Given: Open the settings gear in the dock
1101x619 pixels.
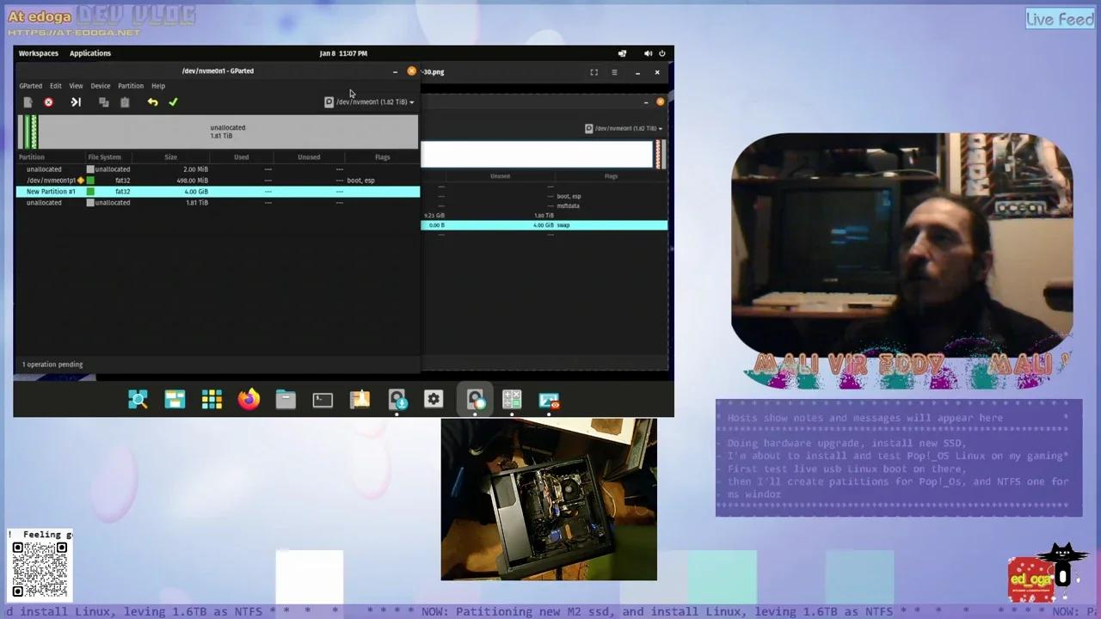Looking at the screenshot, I should [x=433, y=398].
